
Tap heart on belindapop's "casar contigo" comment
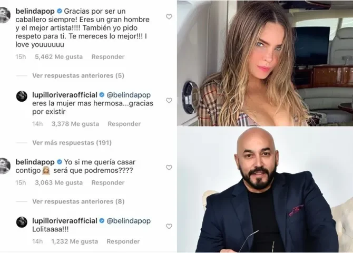[x=169, y=168]
